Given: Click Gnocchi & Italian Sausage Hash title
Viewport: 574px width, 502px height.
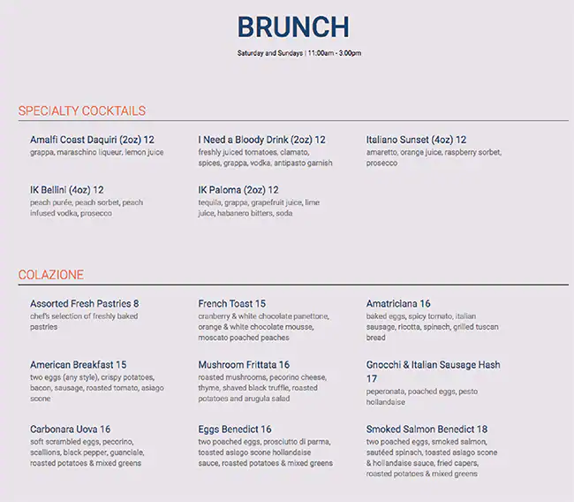Looking at the screenshot, I should point(433,365).
